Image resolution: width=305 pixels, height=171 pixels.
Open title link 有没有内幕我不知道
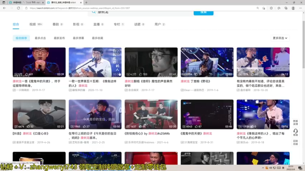coord(261,83)
